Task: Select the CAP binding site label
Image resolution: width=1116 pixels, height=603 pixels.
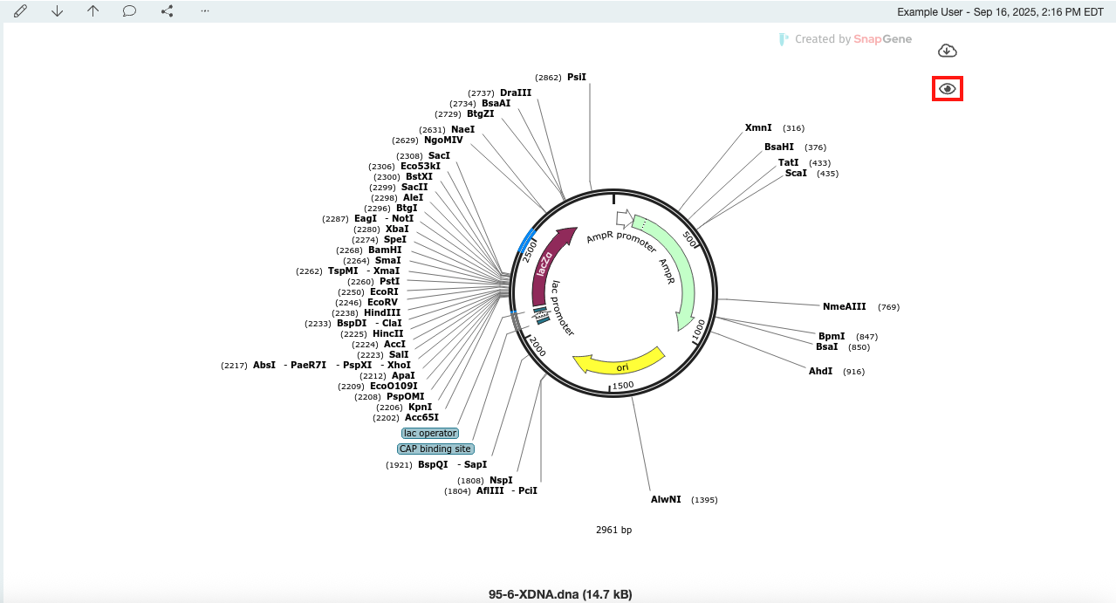Action: 435,449
